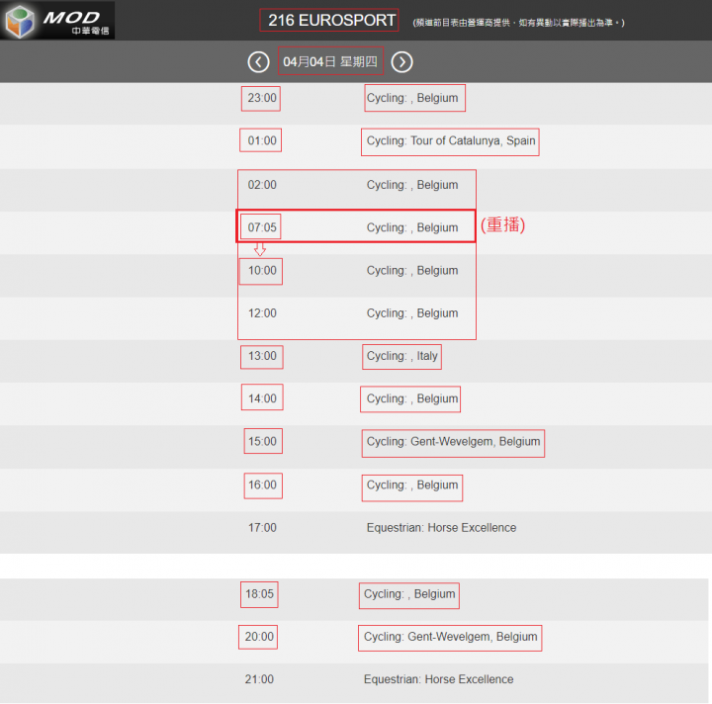Open the 12:00 Cycling: , Belgium program
712x704 pixels.
coord(412,313)
